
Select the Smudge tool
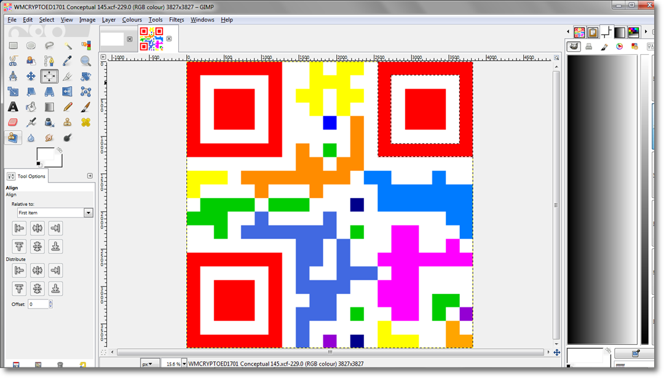point(49,138)
